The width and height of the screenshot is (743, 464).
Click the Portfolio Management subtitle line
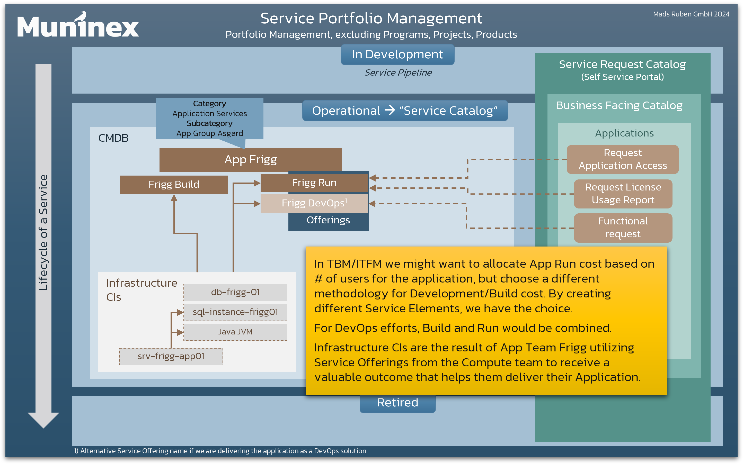coord(371,34)
